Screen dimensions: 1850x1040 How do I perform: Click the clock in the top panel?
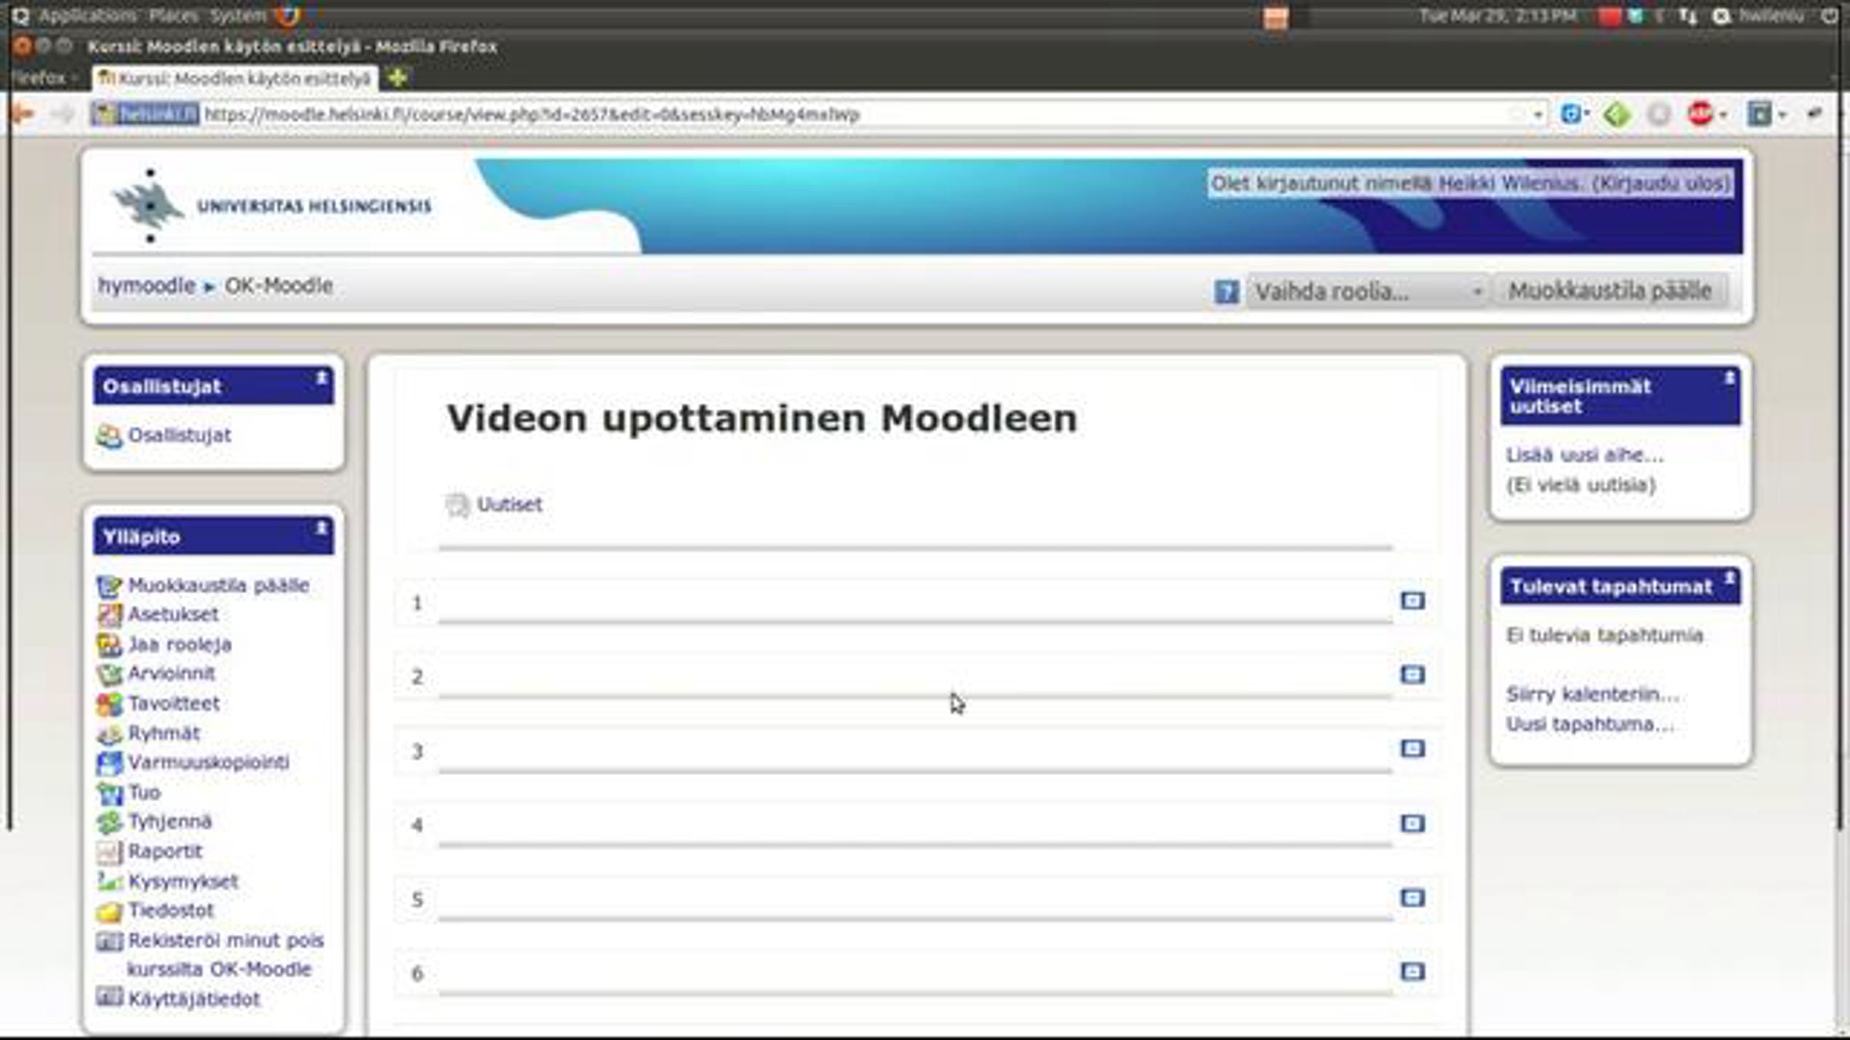click(1497, 15)
